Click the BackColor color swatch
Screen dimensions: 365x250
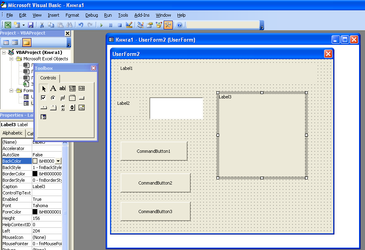35,161
